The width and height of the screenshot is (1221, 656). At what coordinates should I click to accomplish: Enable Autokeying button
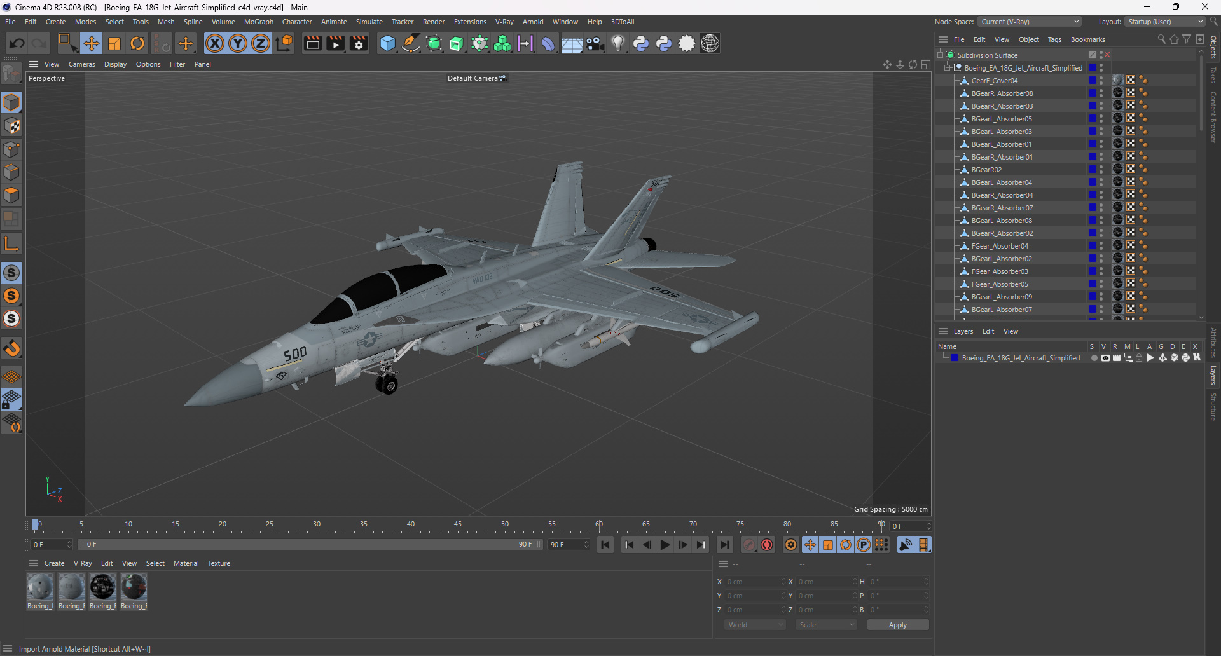(x=768, y=545)
